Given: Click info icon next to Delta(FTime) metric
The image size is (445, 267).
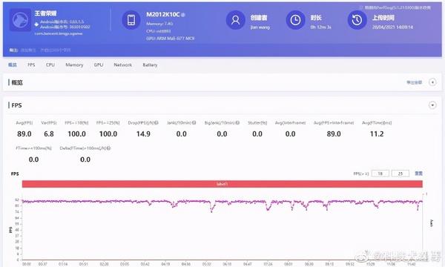Looking at the screenshot, I should (x=108, y=148).
